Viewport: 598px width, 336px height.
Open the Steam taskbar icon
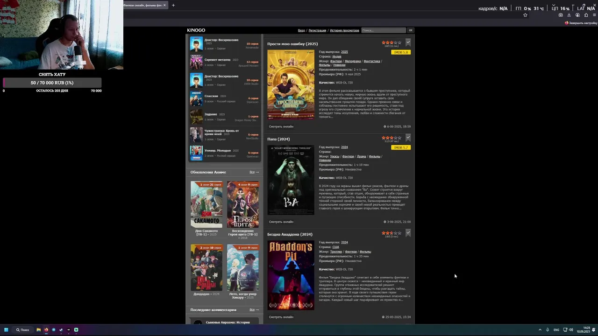[61, 329]
